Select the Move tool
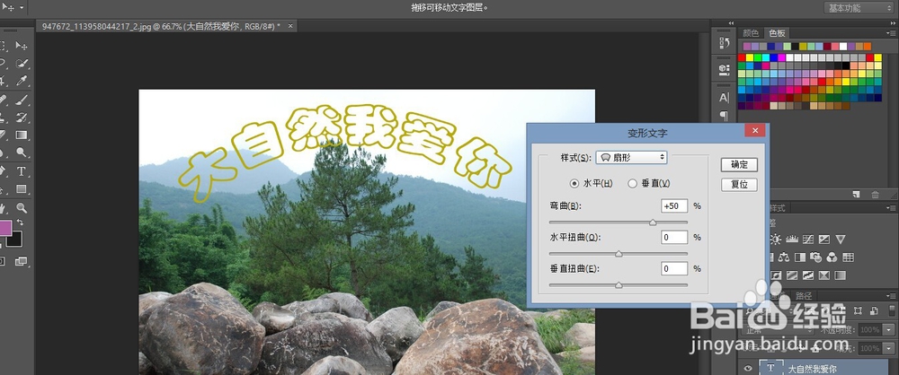Viewport: 899px width, 375px height. click(x=22, y=45)
